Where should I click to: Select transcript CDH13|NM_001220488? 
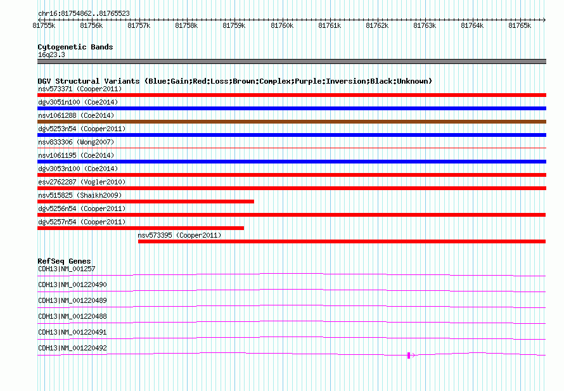coord(72,316)
